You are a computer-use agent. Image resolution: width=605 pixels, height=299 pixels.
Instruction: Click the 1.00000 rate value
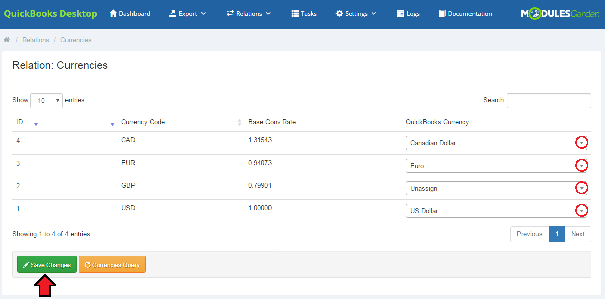[x=260, y=208]
